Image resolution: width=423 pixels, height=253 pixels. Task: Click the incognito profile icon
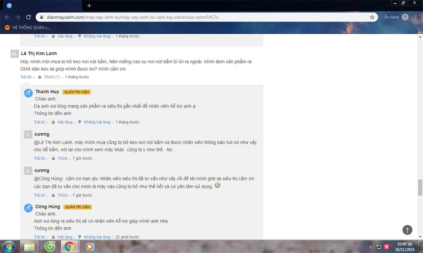[405, 17]
